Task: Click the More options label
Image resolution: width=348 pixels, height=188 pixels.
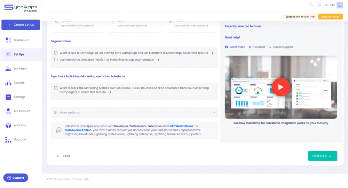Action: pyautogui.click(x=70, y=113)
